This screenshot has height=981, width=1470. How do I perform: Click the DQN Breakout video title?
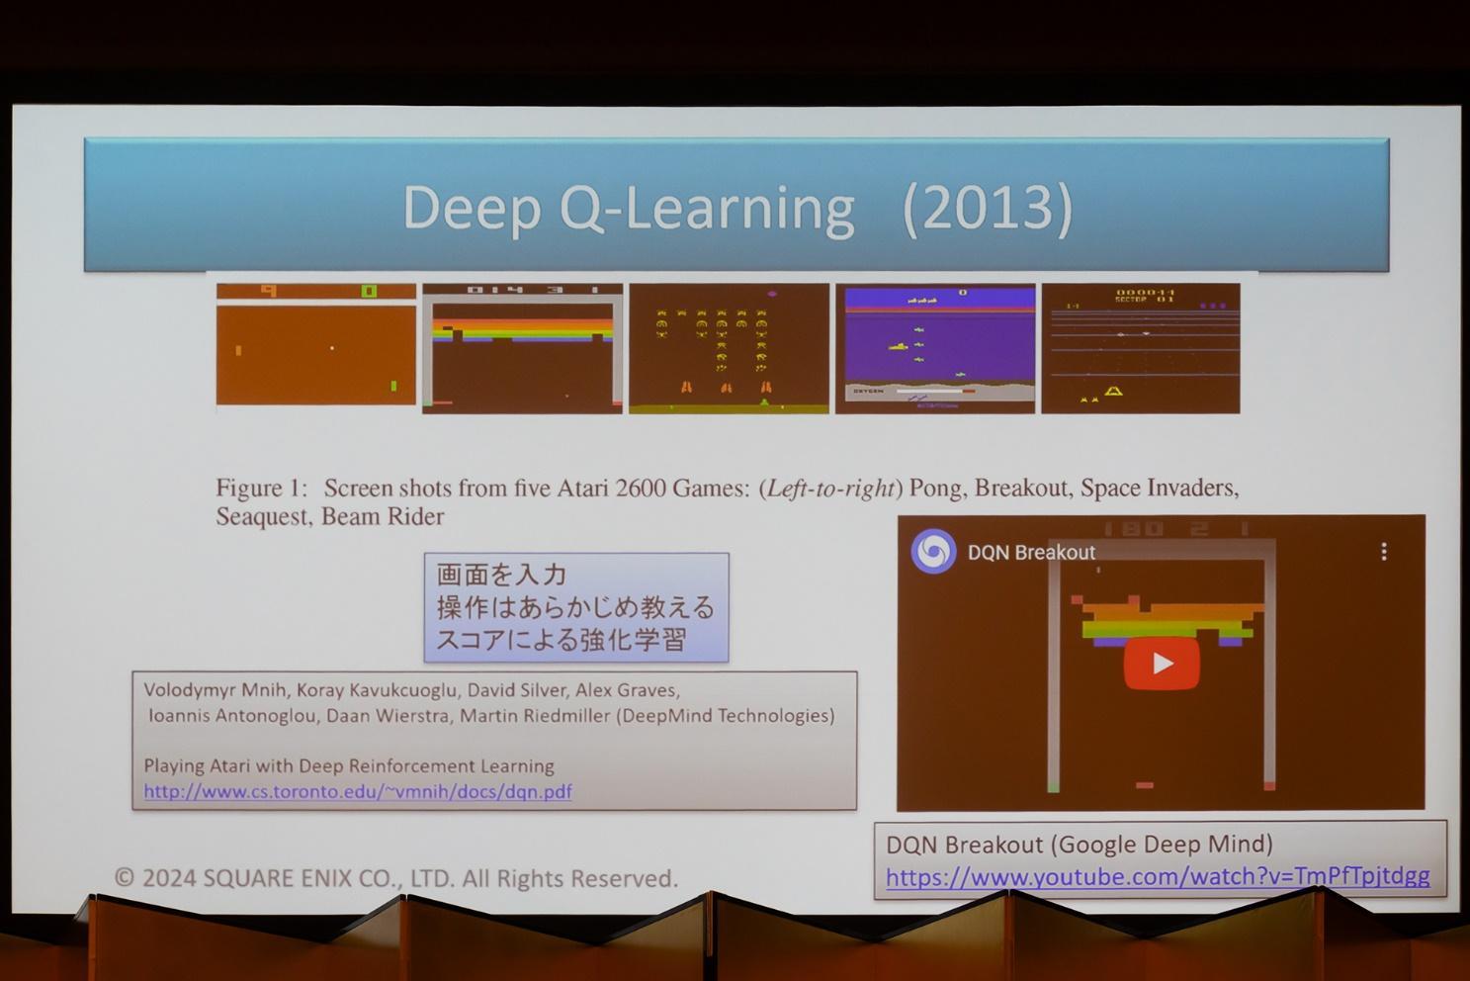point(1031,553)
